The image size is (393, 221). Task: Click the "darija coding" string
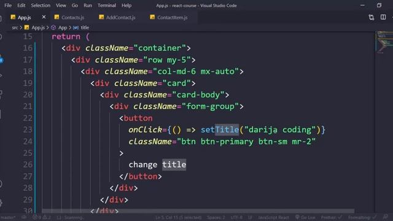280,130
